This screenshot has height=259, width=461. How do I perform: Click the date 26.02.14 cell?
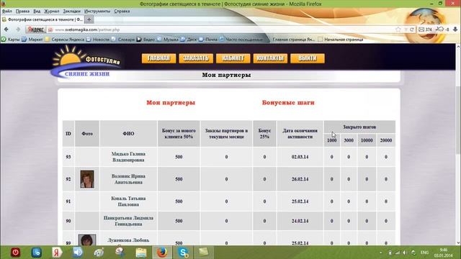300,179
